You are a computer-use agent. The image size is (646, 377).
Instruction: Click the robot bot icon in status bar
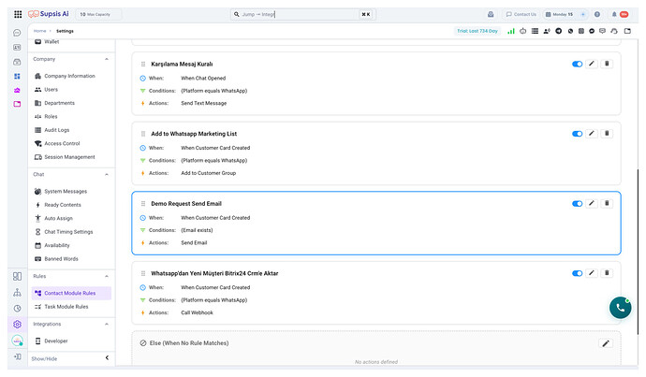tap(522, 31)
